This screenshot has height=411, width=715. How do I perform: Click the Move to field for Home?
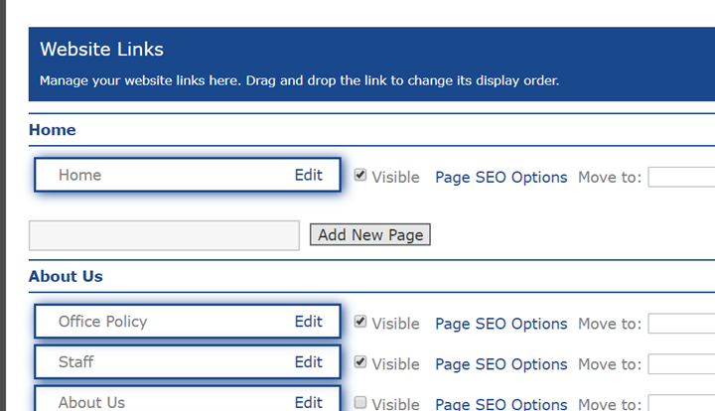point(681,178)
